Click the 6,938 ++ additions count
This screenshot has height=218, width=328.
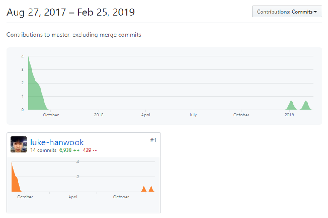70,150
